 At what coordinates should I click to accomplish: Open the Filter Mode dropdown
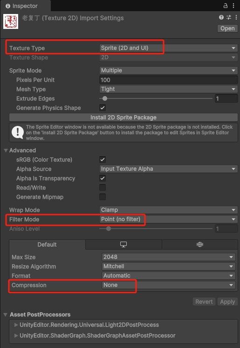point(168,219)
